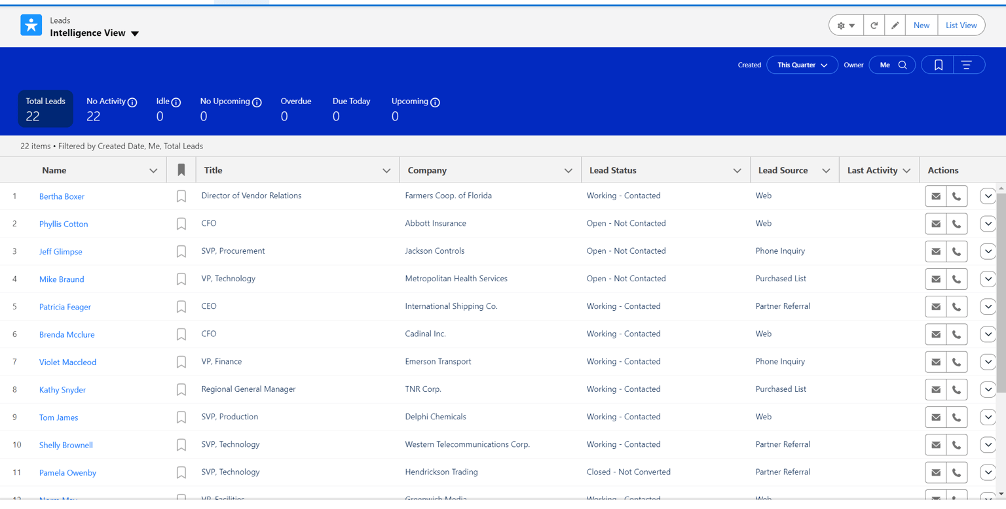The height and width of the screenshot is (509, 1006).
Task: Bookmark Bertha Boxer's row
Action: [x=181, y=196]
